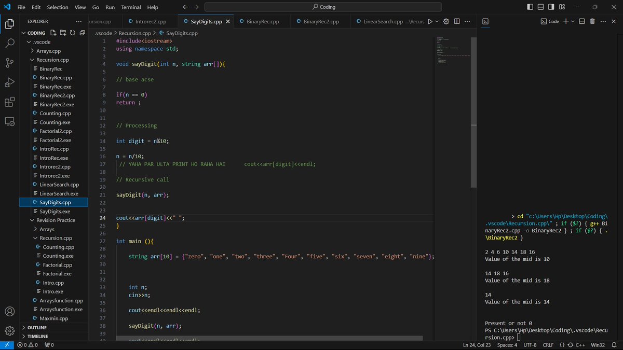
Task: Open terminal panel more actions ellipsis
Action: (x=603, y=21)
